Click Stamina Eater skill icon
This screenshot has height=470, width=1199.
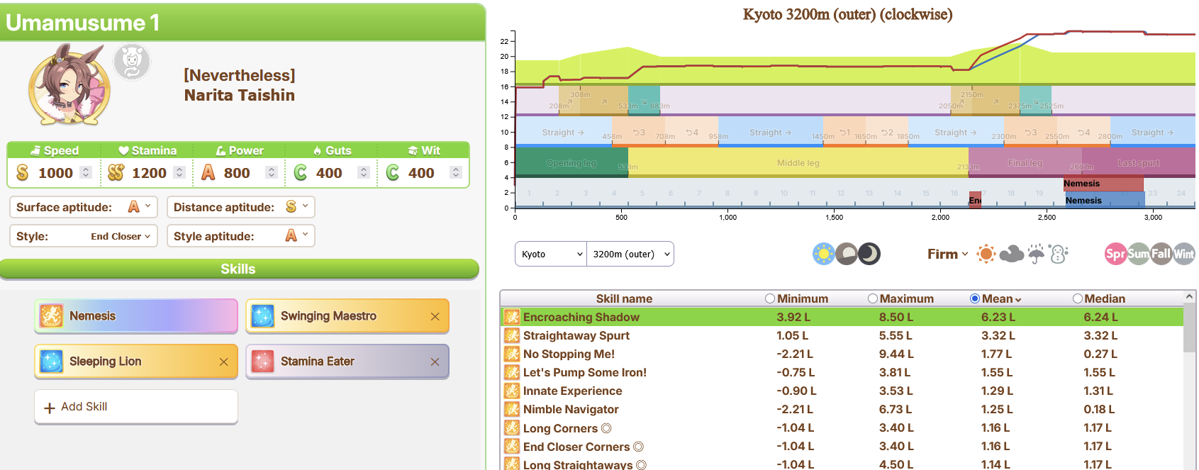[262, 362]
